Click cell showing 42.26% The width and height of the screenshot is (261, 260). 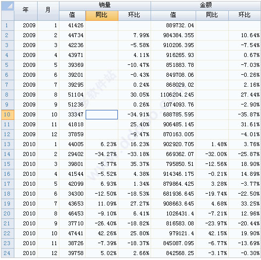coord(102,233)
